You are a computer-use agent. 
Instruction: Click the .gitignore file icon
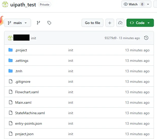(x=11, y=81)
